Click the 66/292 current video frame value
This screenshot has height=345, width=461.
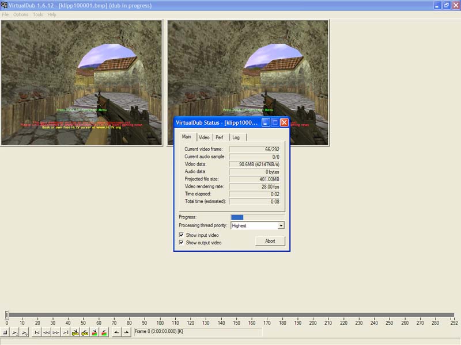(x=254, y=149)
